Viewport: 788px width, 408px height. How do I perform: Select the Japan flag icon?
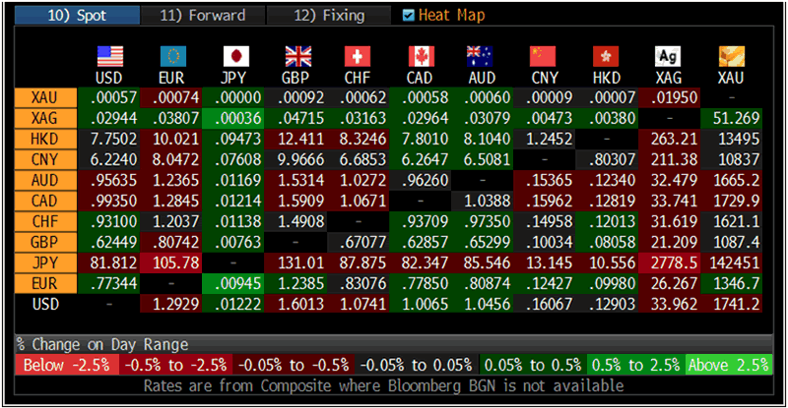(234, 55)
